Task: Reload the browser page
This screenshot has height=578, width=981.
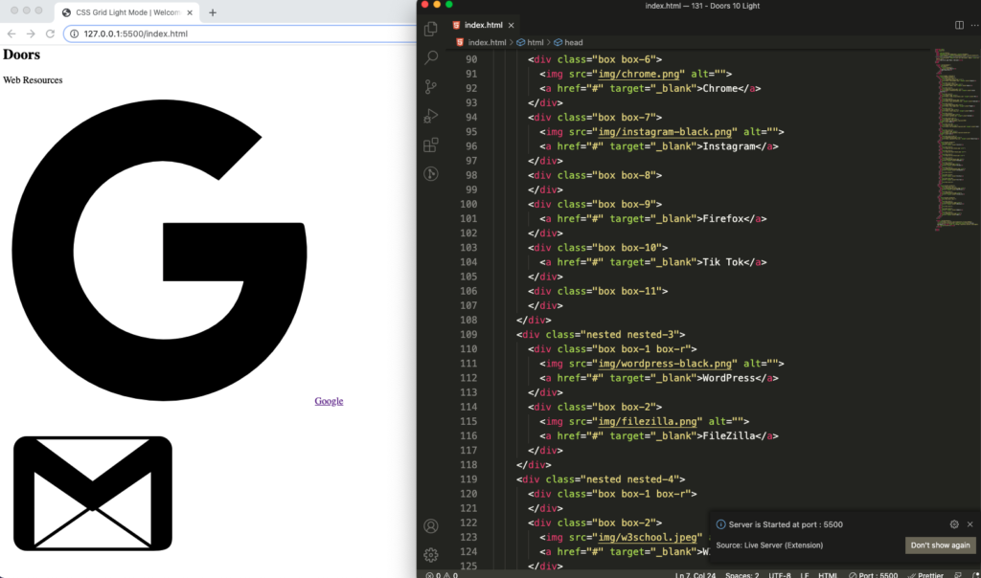Action: coord(50,33)
